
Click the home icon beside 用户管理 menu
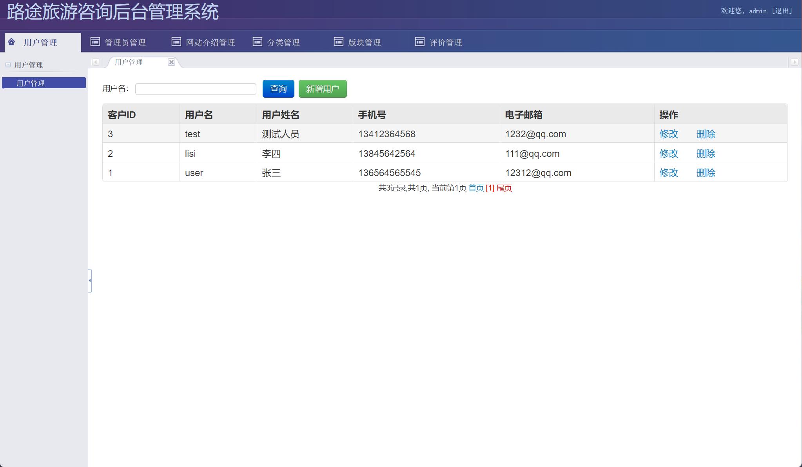tap(11, 42)
